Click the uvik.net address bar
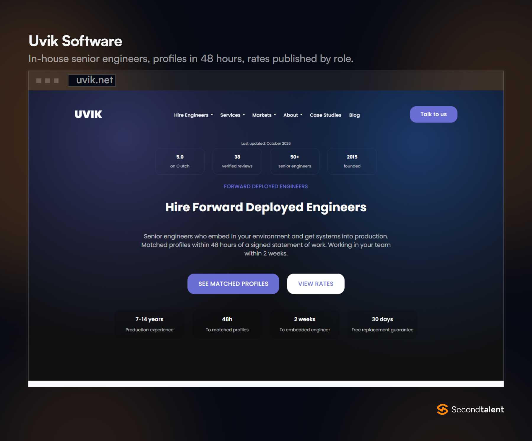Screen dimensions: 532x441 92,80
